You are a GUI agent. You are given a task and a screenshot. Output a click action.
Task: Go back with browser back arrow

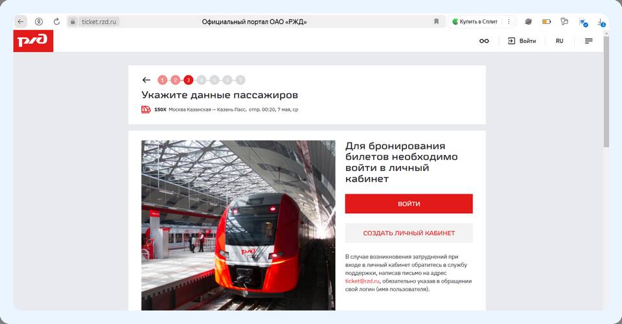21,21
